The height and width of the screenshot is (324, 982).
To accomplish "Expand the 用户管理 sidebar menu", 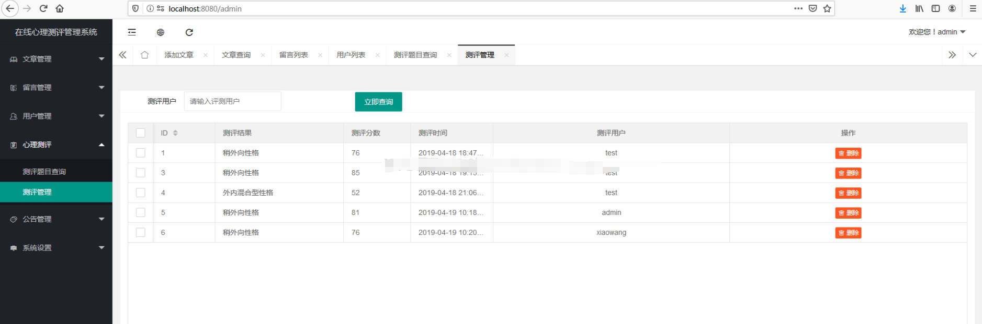I will click(56, 116).
